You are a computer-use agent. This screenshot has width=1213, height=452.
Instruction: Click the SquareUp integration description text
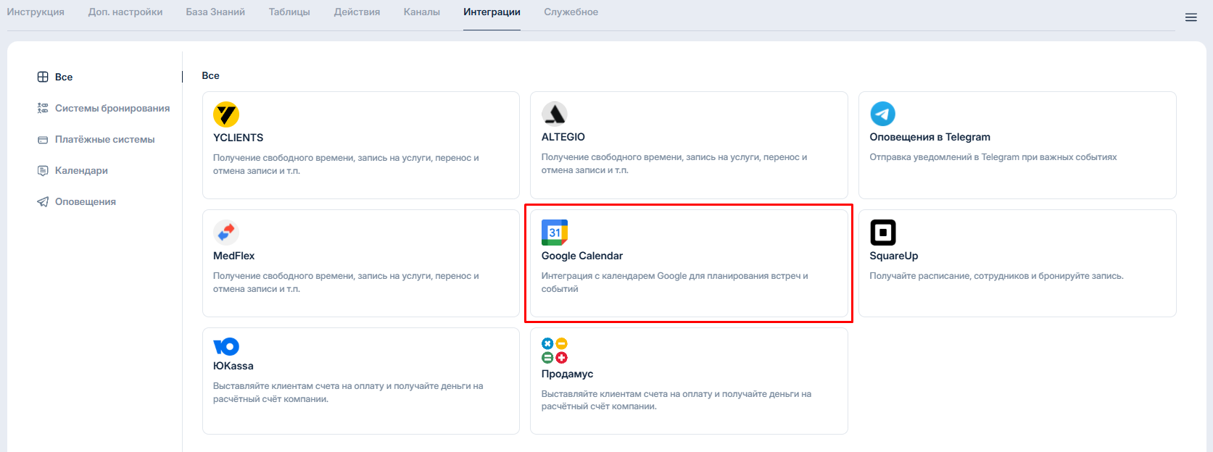tap(996, 276)
